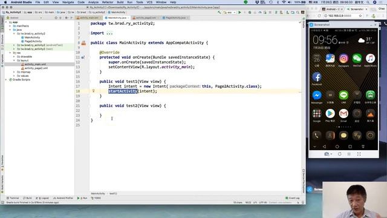Open the TODO tool window

[x=96, y=198]
